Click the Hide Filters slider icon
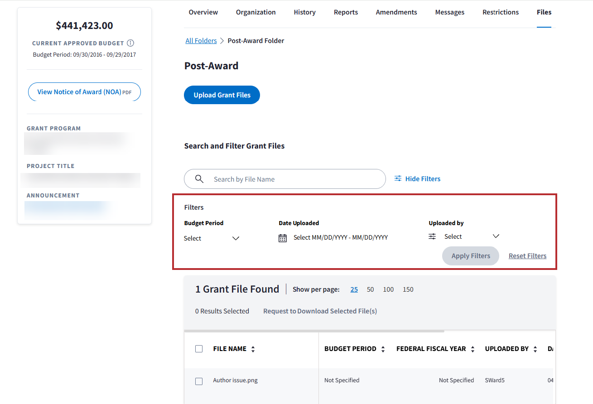This screenshot has width=593, height=404. 398,179
